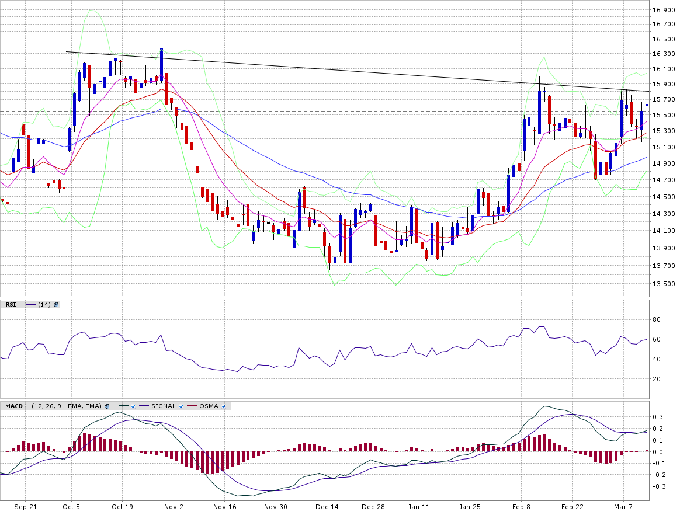This screenshot has width=680, height=515.
Task: Toggle the OSMA histogram checkbox
Action: (x=223, y=406)
